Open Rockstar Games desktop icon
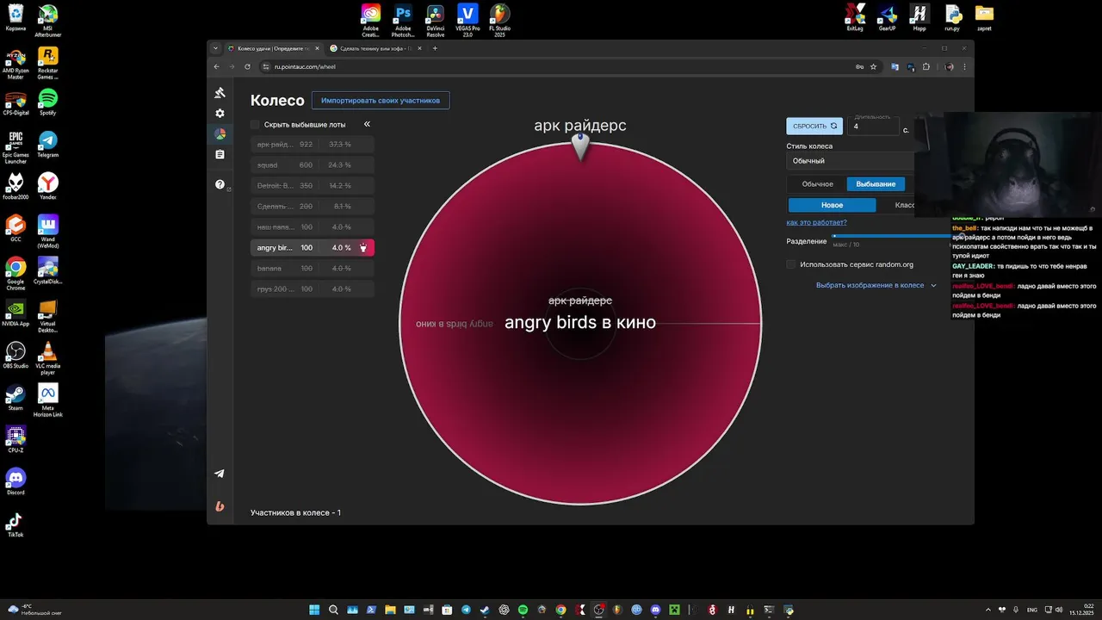Image resolution: width=1102 pixels, height=620 pixels. tap(48, 63)
